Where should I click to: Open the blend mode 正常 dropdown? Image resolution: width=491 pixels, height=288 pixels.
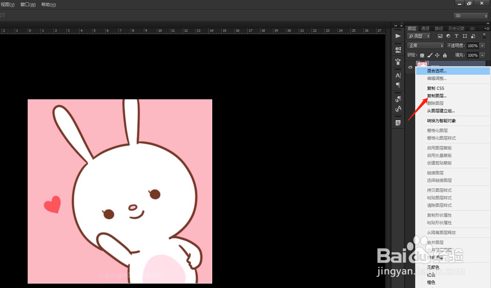(x=425, y=45)
